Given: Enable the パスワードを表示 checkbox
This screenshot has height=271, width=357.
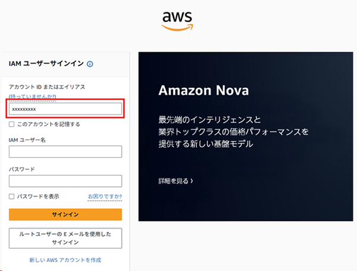Looking at the screenshot, I should 12,197.
